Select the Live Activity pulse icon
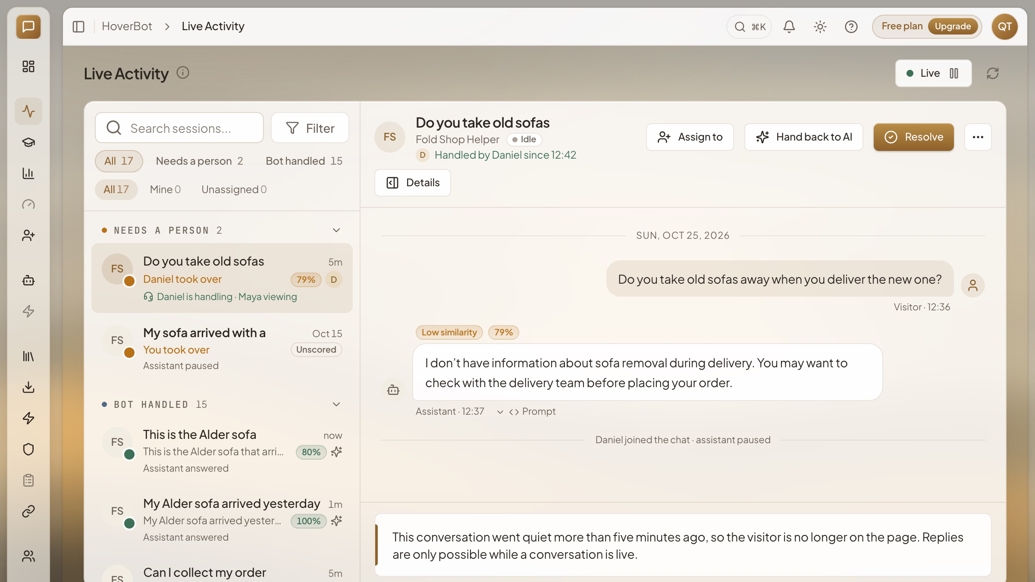 (x=28, y=111)
